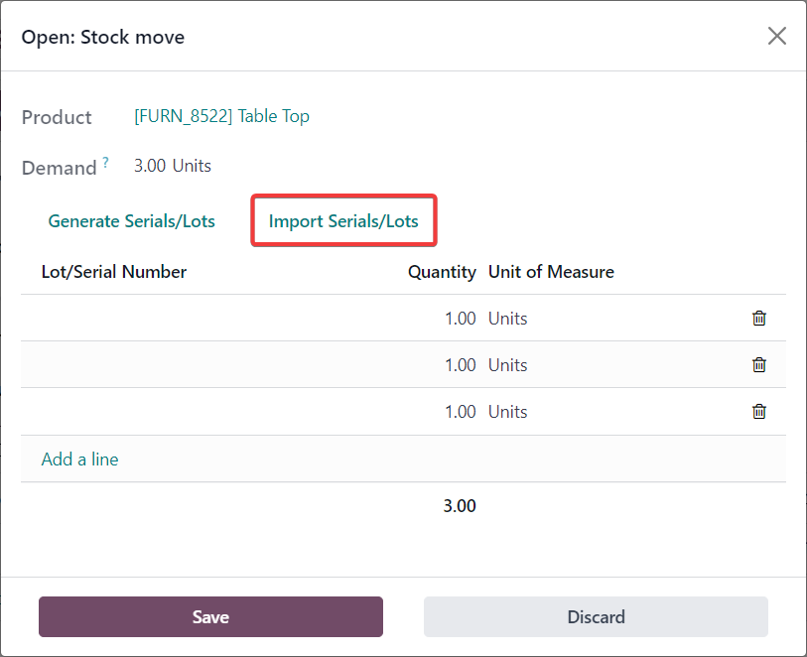Open the Import Serials/Lots option
This screenshot has height=657, width=807.
tap(343, 220)
